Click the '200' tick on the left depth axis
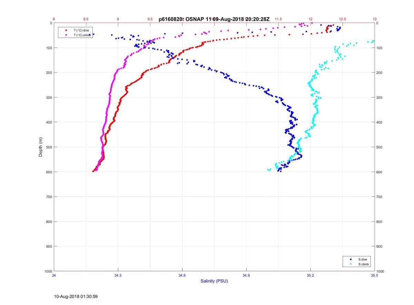The width and height of the screenshot is (414, 305). 49,73
